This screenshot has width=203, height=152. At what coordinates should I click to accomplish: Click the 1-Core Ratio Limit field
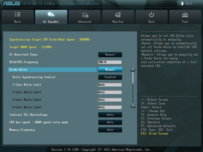[110, 85]
